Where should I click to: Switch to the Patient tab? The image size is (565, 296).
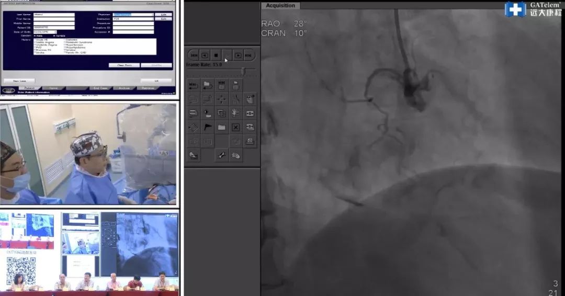point(30,88)
